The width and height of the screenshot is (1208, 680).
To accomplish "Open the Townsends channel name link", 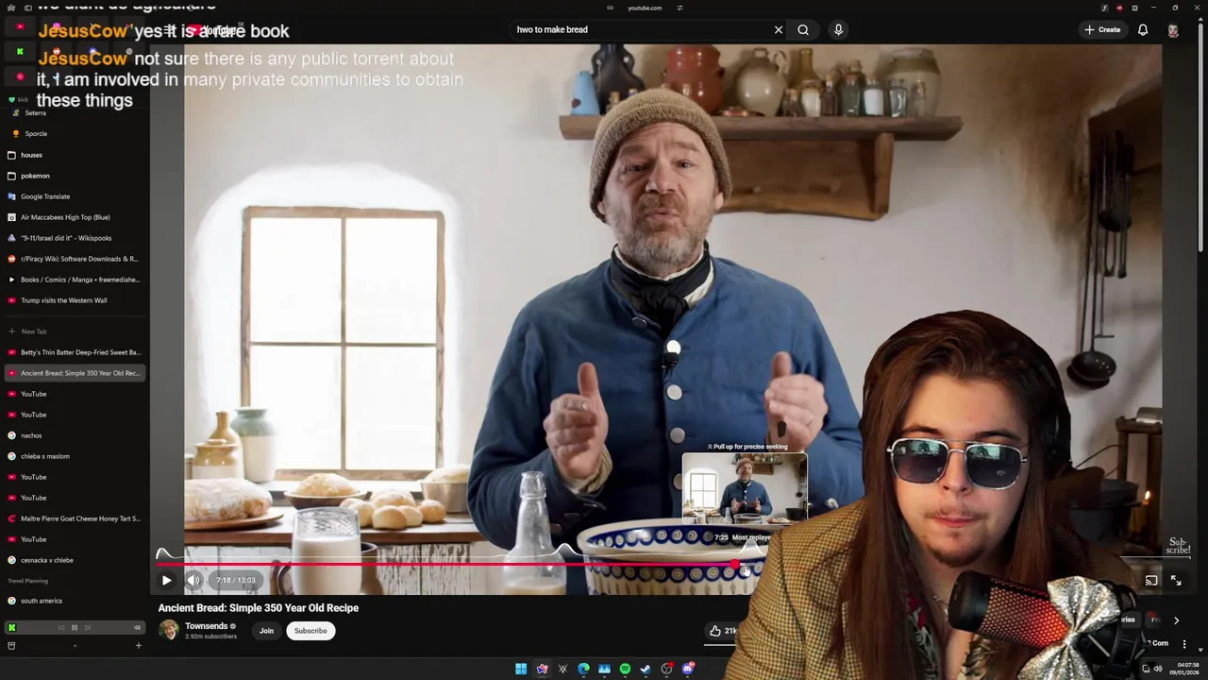I will [x=206, y=626].
